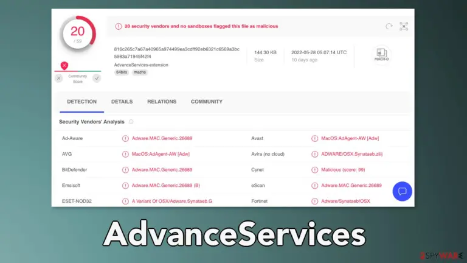Click Emsisoft's Adware.MAC.Generic.26689 (B) result
This screenshot has width=467, height=263.
[x=166, y=186]
